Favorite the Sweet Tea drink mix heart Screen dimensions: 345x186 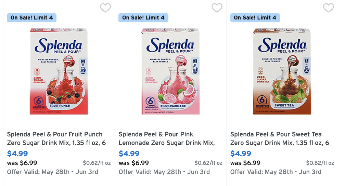(x=329, y=8)
